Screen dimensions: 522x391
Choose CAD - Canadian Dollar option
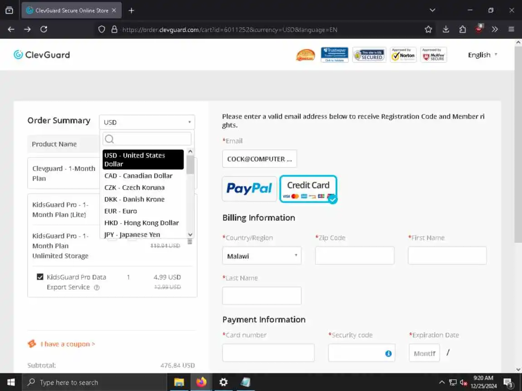[143, 176]
